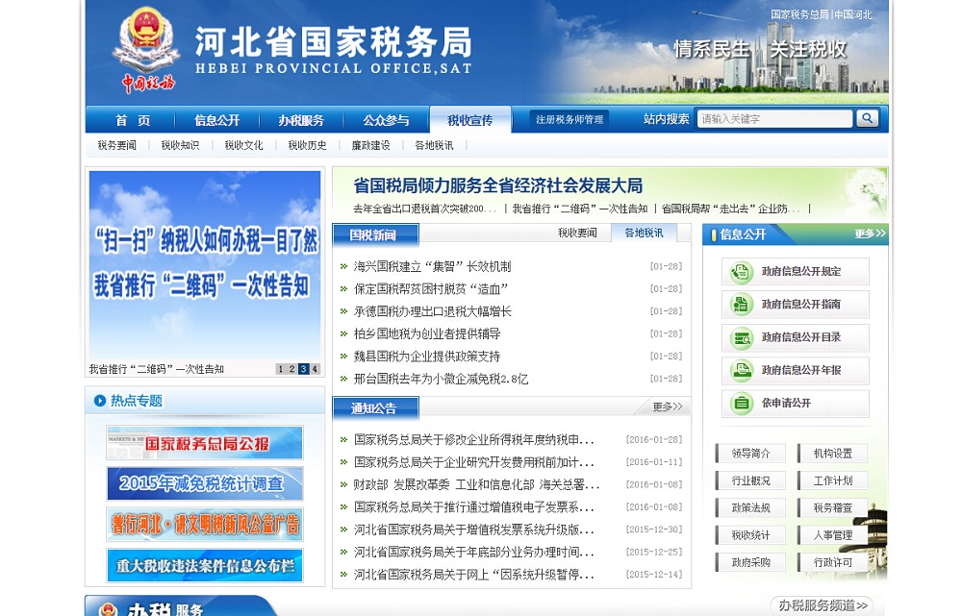Viewport: 962px width, 616px height.
Task: Select slide number 4 in banner
Action: pyautogui.click(x=315, y=369)
